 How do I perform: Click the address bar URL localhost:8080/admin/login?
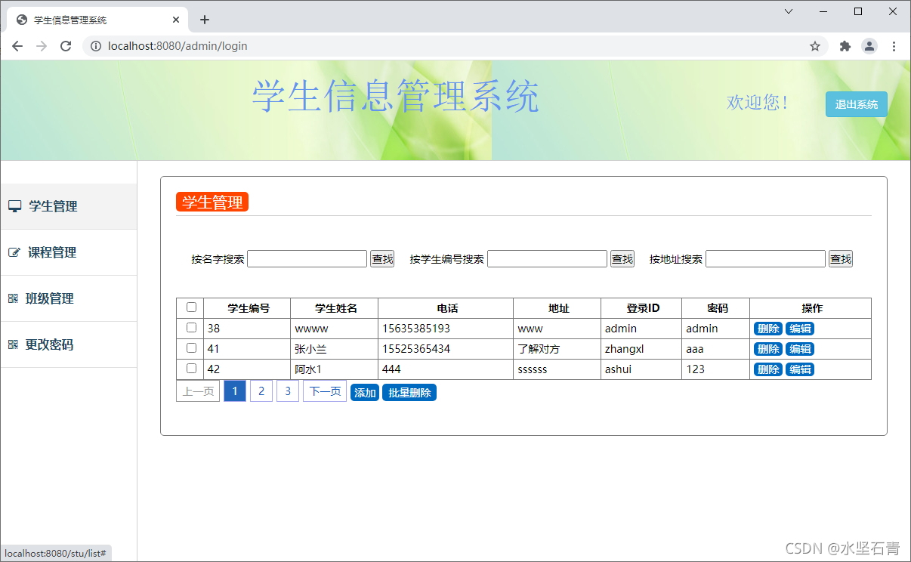178,46
